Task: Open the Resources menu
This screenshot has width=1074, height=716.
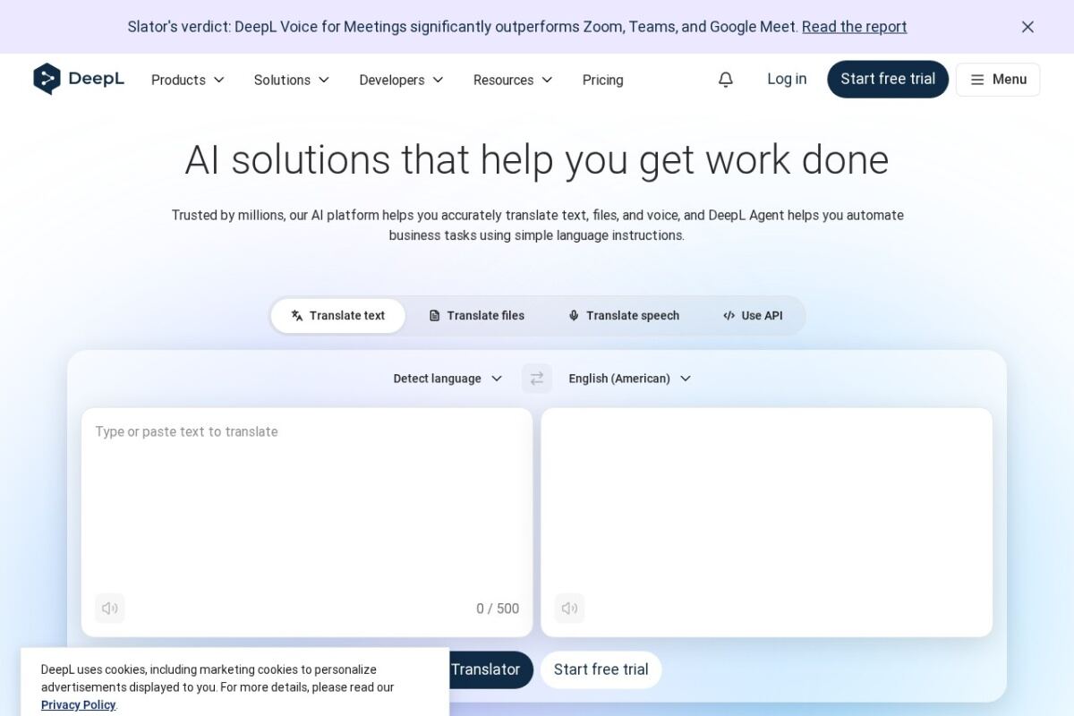Action: tap(513, 80)
